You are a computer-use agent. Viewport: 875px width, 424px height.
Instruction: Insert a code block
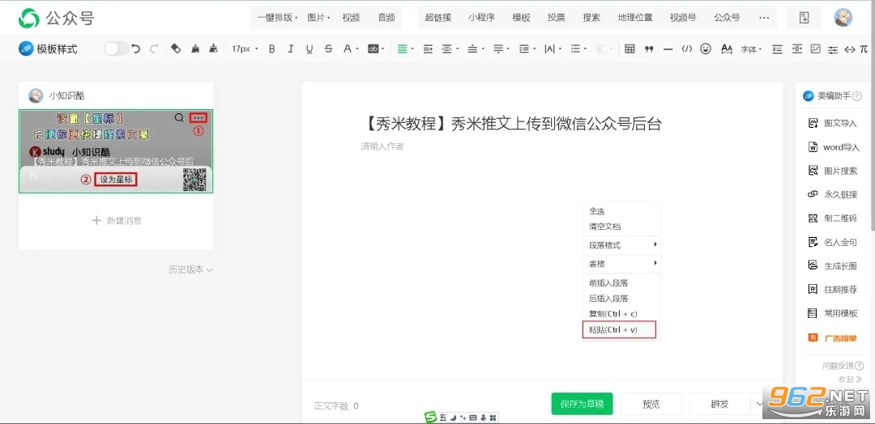686,49
